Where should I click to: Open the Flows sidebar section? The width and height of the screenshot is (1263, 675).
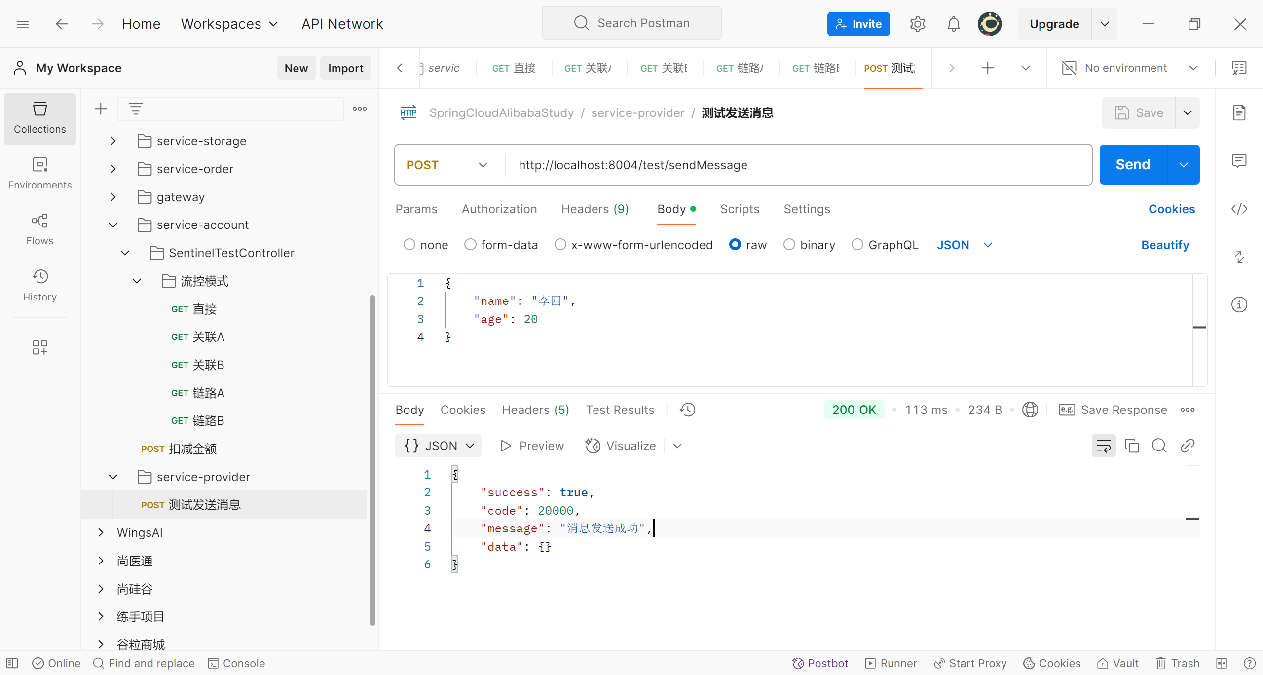pos(39,229)
